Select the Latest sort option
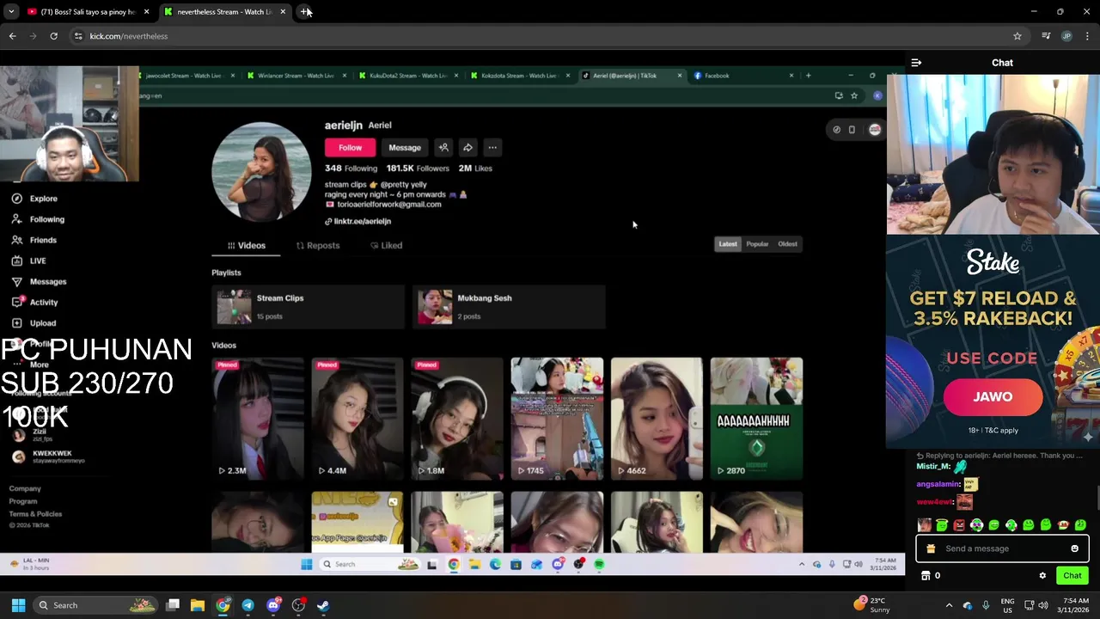 728,244
